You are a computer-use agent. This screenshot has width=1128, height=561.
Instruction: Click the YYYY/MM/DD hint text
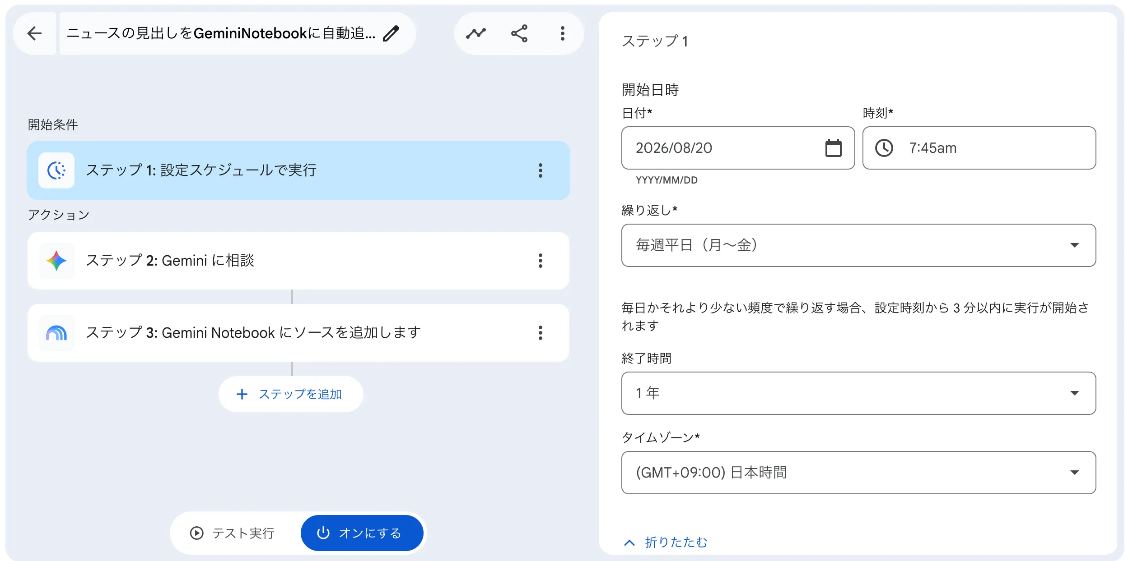coord(667,180)
